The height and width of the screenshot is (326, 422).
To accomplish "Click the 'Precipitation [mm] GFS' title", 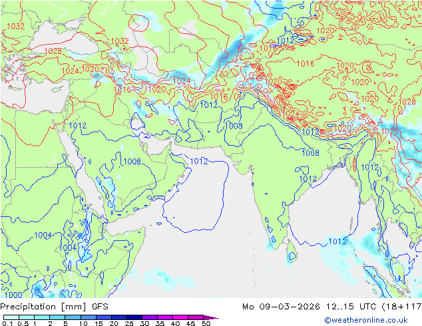I will click(54, 307).
